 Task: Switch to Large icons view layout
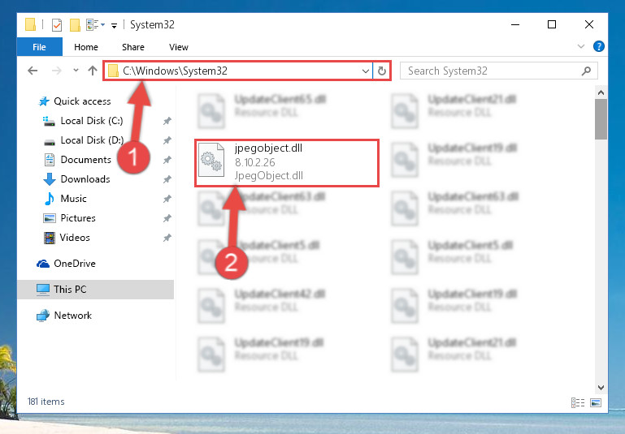pos(596,402)
